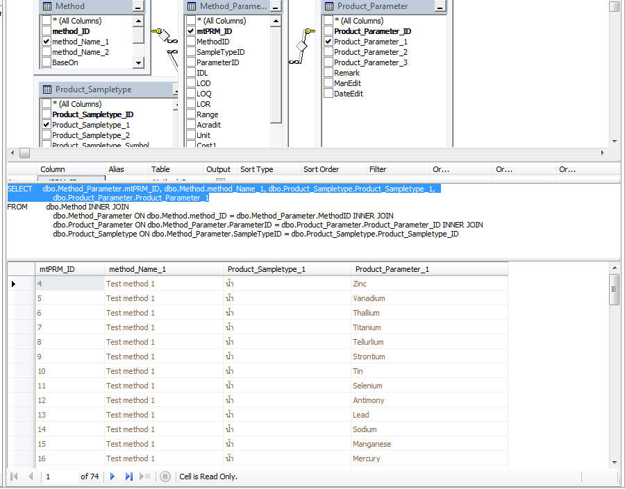625x489 pixels.
Task: Click the Sort Type column header
Action: pos(256,169)
